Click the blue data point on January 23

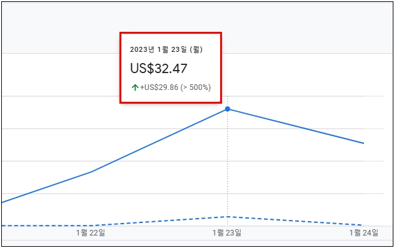tap(228, 109)
